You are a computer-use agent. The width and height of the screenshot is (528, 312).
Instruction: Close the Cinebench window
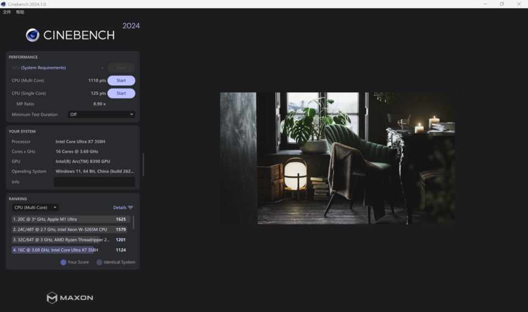pos(519,4)
